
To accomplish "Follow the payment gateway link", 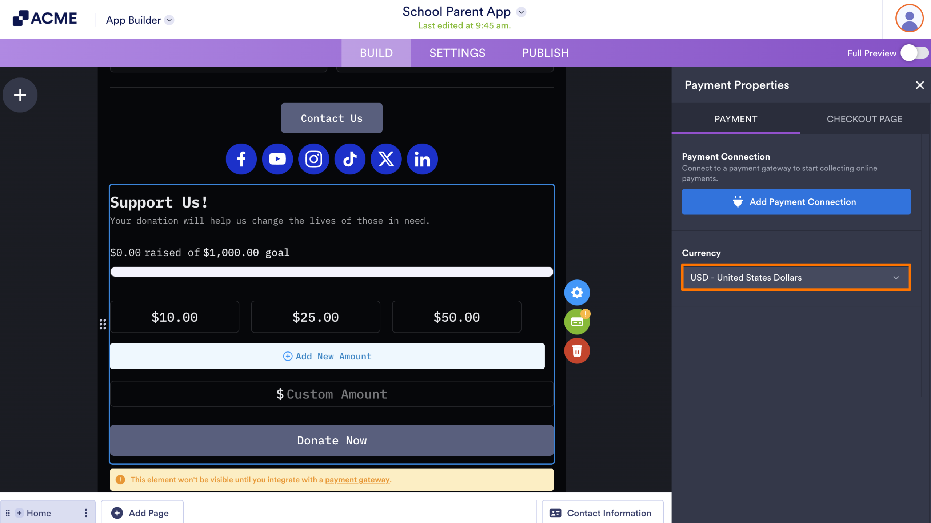I will [357, 480].
